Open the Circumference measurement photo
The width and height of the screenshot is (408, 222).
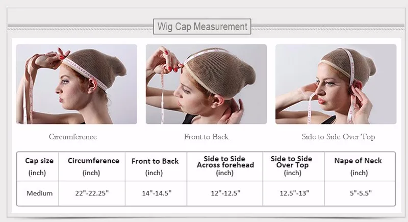76,84
